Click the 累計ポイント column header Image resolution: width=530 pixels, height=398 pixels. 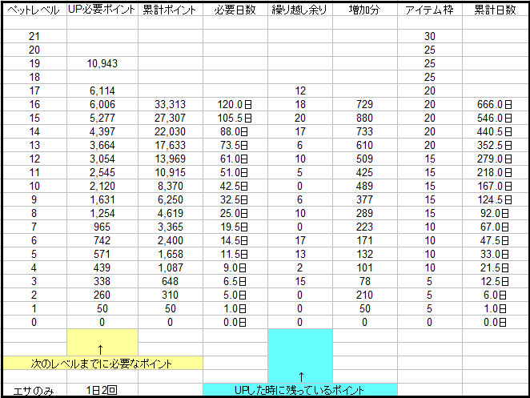(x=170, y=10)
